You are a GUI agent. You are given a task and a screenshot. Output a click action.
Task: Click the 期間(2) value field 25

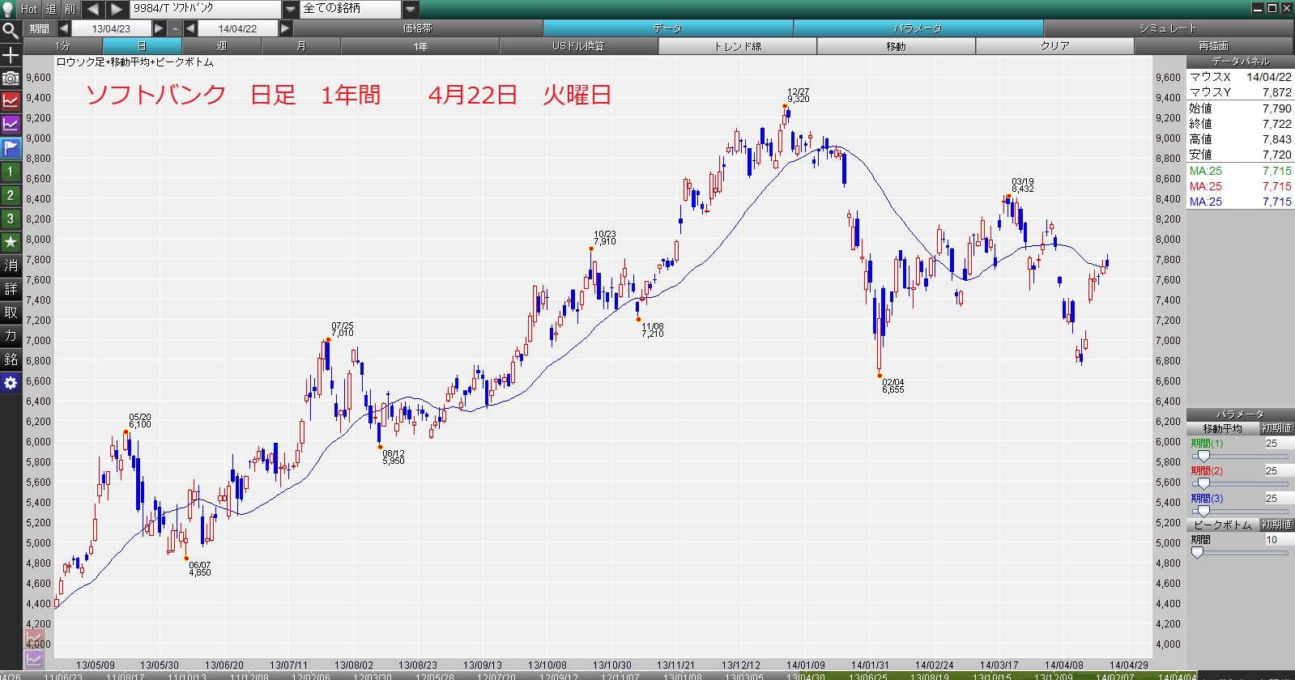pos(1279,471)
